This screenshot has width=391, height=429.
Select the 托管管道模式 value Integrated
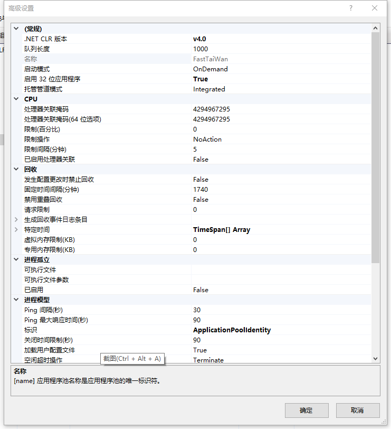[x=209, y=89]
